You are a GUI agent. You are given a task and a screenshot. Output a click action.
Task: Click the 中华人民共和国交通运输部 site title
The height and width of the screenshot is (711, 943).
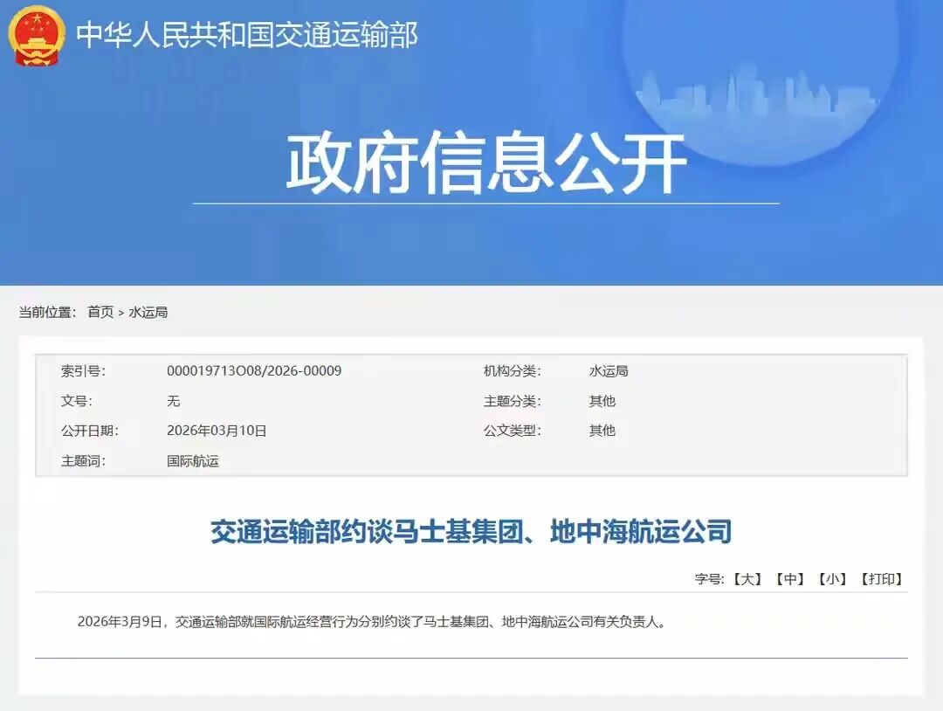point(246,35)
